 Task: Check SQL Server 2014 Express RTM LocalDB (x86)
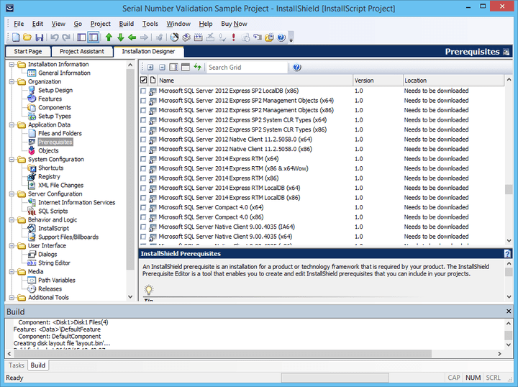pos(143,198)
